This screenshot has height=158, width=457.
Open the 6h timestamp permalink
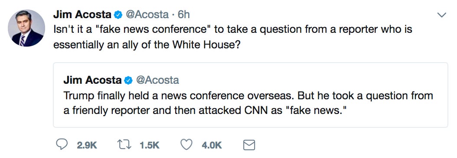click(183, 15)
